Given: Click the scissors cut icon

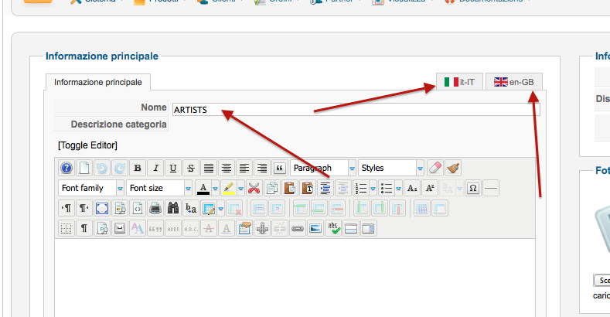Looking at the screenshot, I should click(254, 188).
